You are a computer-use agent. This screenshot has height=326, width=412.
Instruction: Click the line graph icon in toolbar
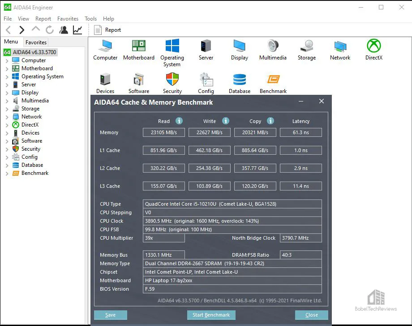77,30
